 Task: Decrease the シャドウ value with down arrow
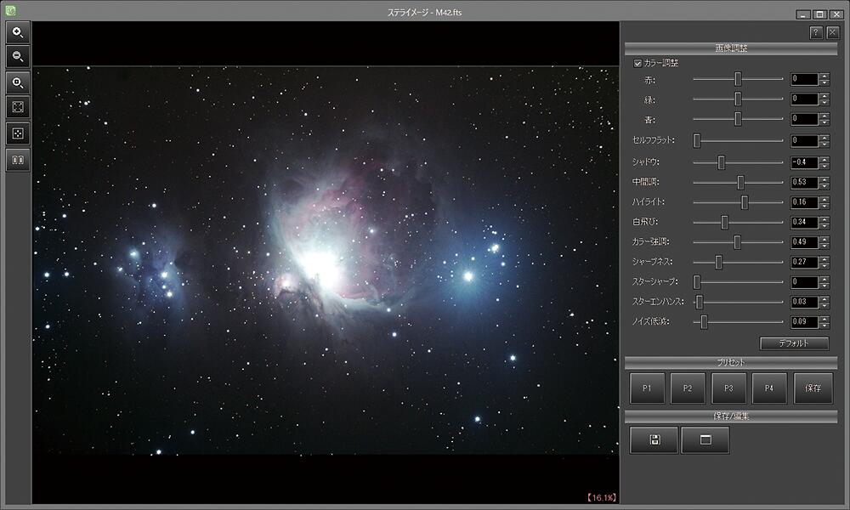[824, 166]
